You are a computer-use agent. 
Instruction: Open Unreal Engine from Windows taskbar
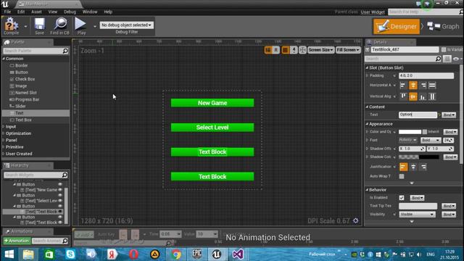(x=217, y=254)
